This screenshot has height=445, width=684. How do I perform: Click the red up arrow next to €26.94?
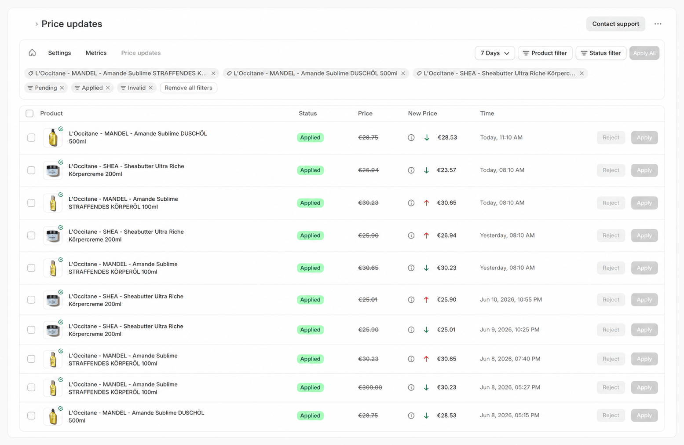426,235
